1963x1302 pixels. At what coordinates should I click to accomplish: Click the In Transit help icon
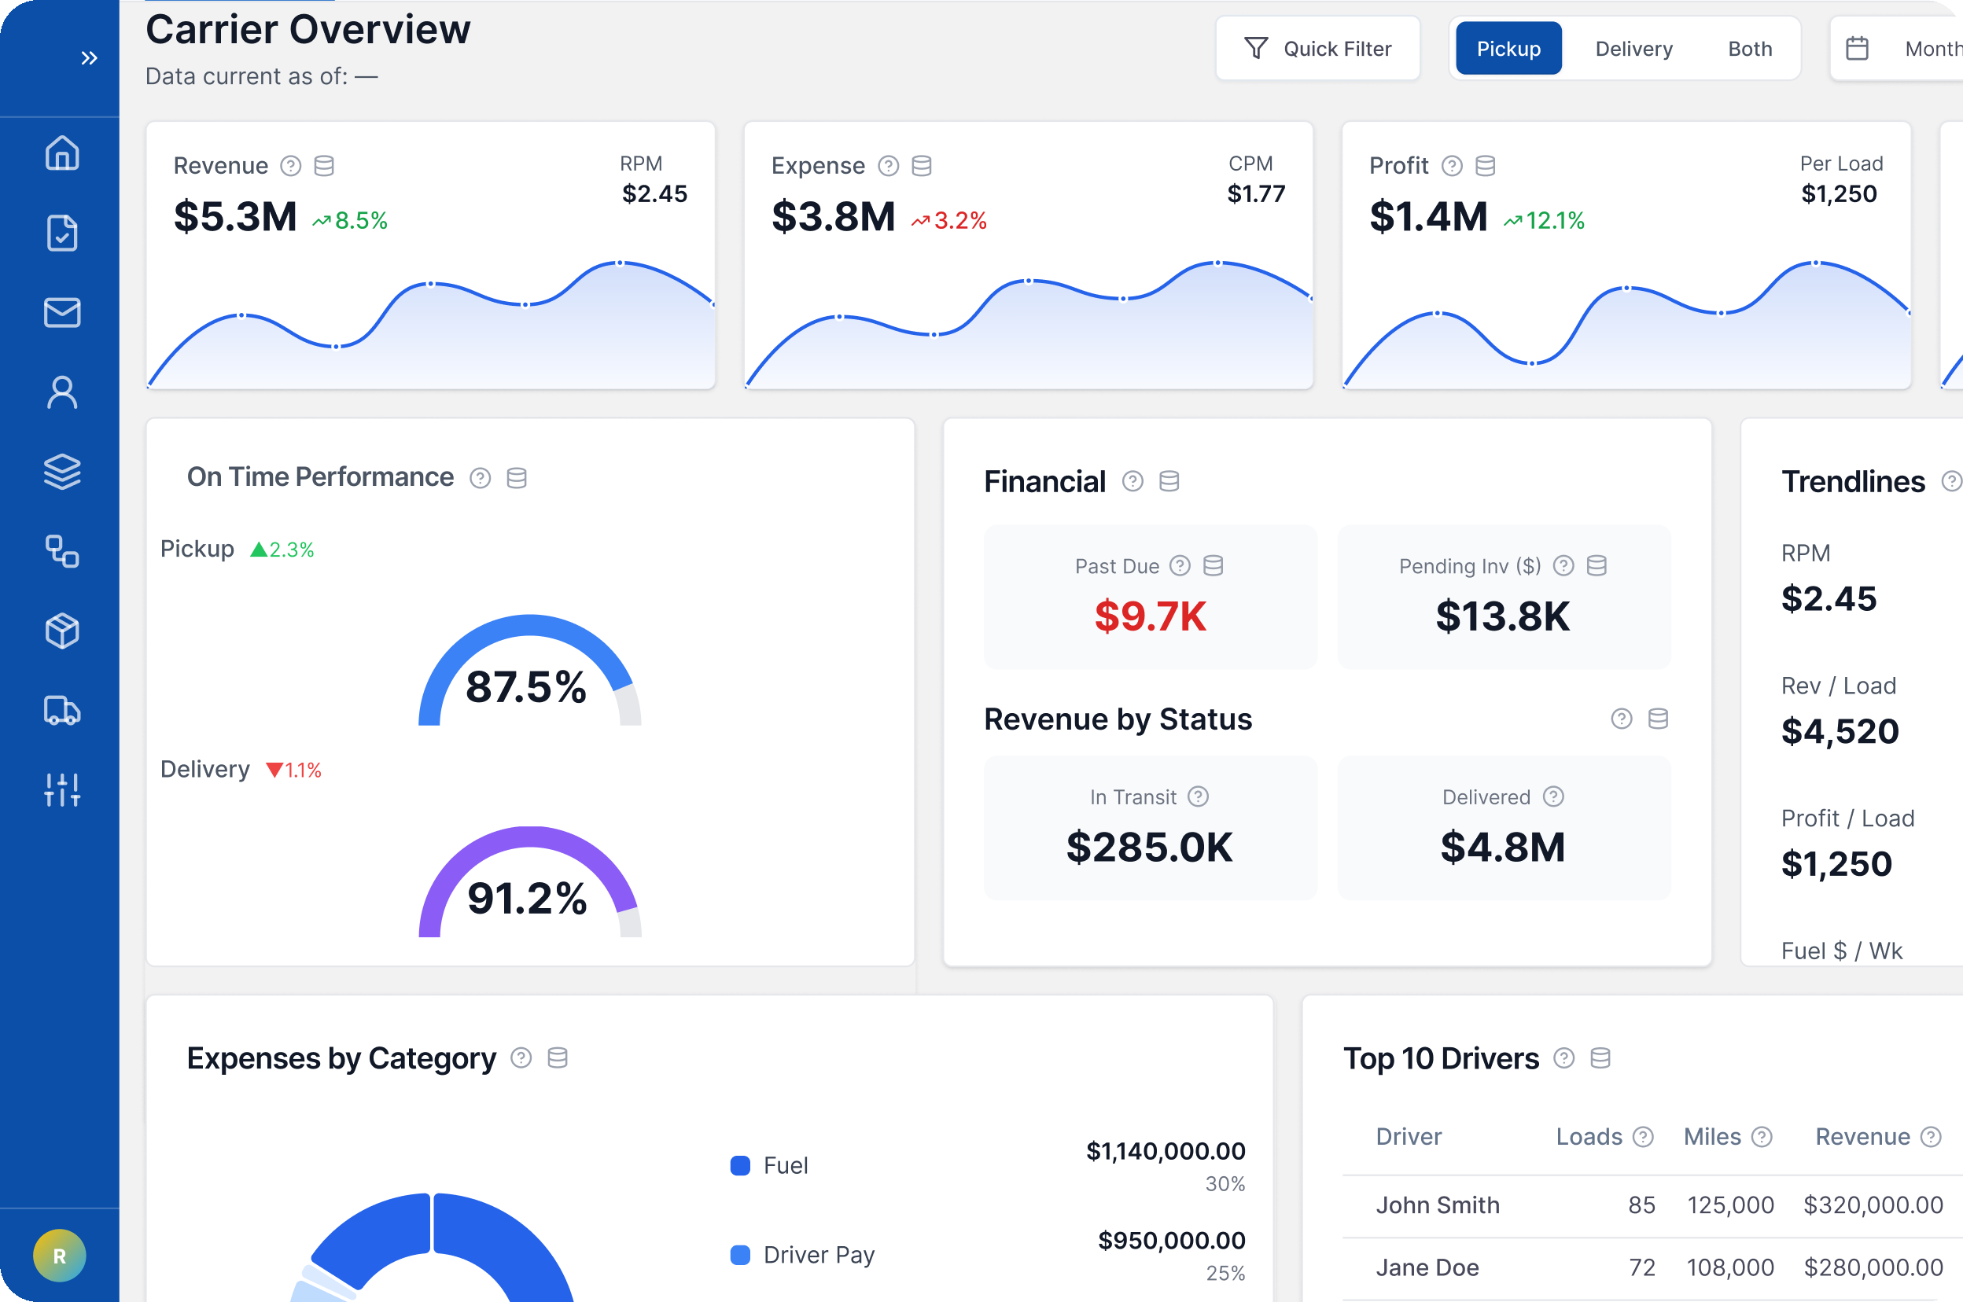pos(1199,797)
